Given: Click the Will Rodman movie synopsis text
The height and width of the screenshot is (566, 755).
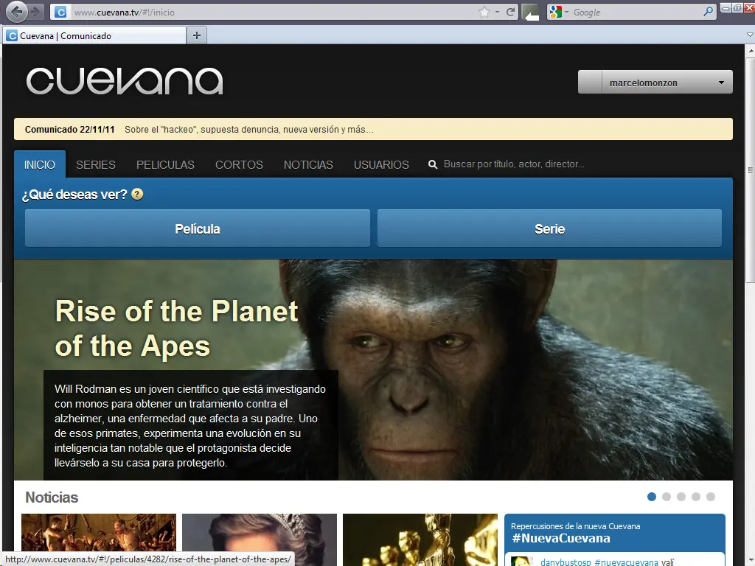Looking at the screenshot, I should (x=190, y=425).
